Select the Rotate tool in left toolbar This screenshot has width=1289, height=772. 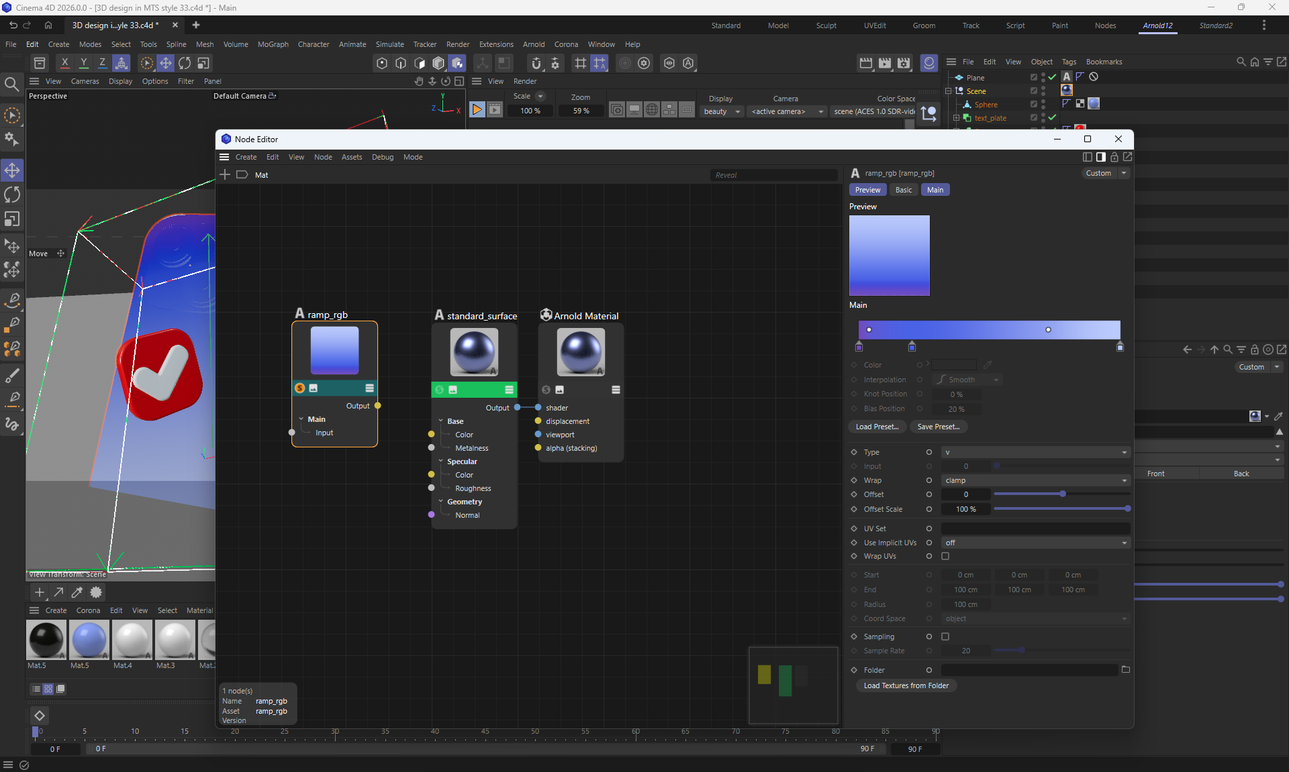[12, 195]
